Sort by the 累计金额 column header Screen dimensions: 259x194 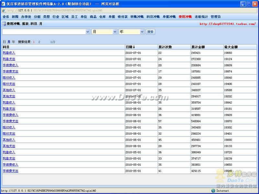click(198, 47)
